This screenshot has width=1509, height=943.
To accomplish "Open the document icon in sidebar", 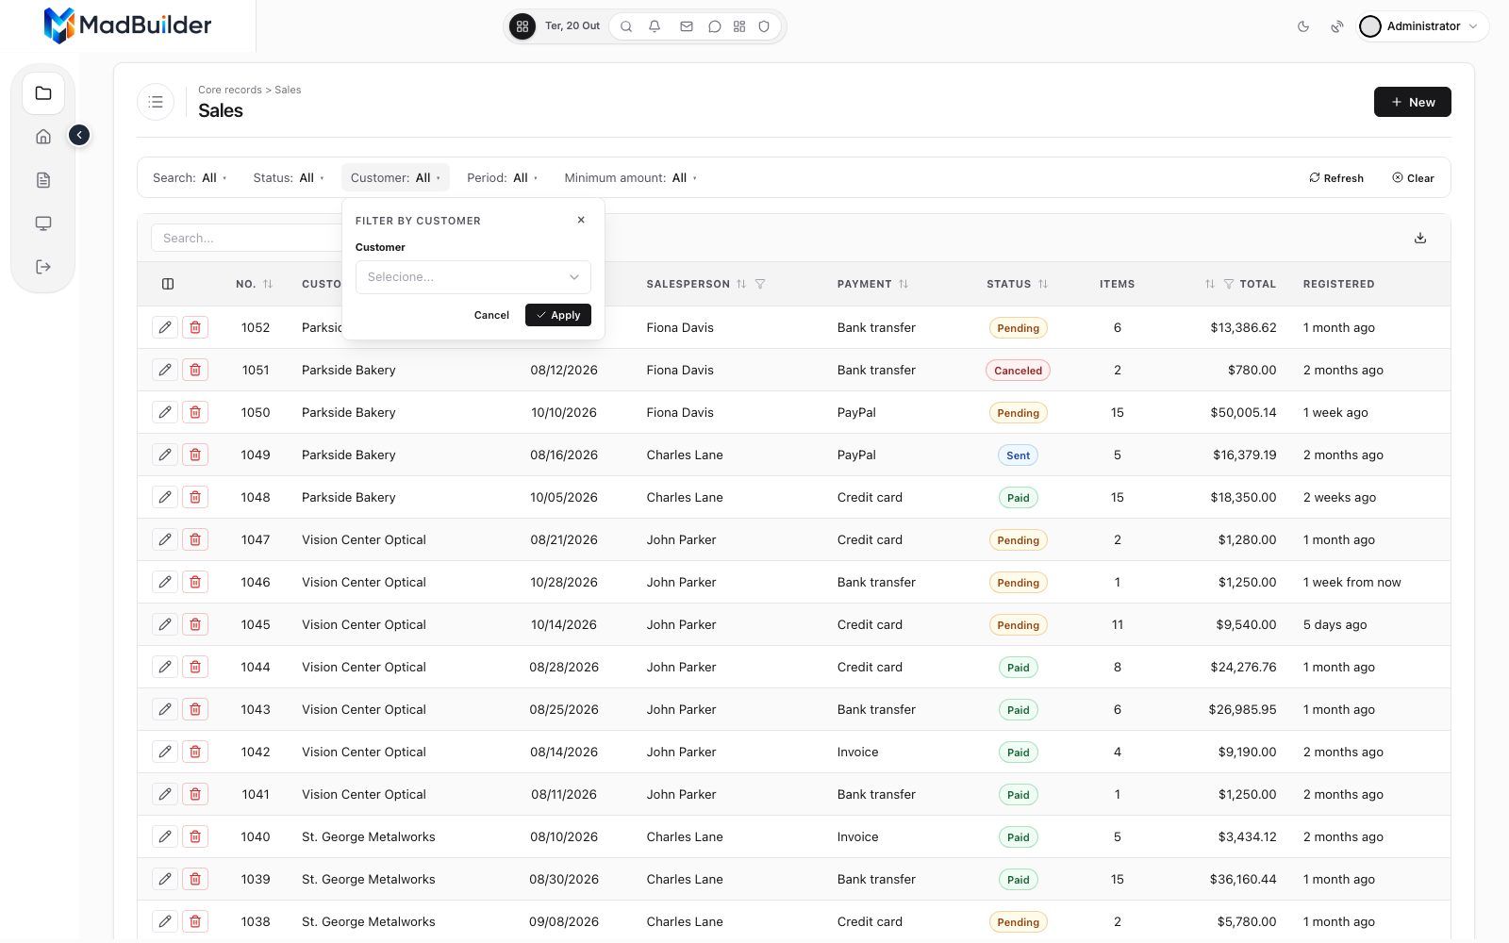I will 43,180.
